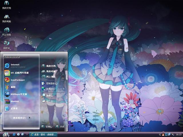Viewport: 183px width, 137px height.
Task: Click the Administrator user name header
Action: coord(12,57)
